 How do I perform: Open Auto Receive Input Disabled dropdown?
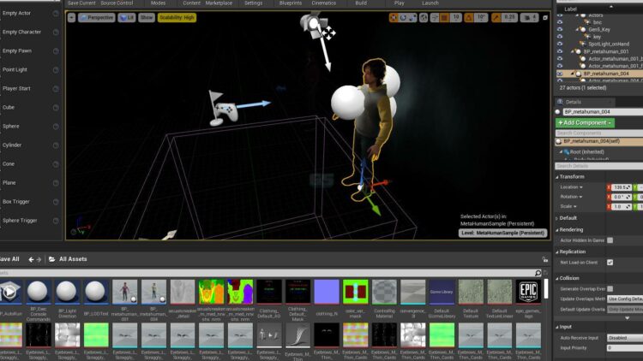(625, 338)
